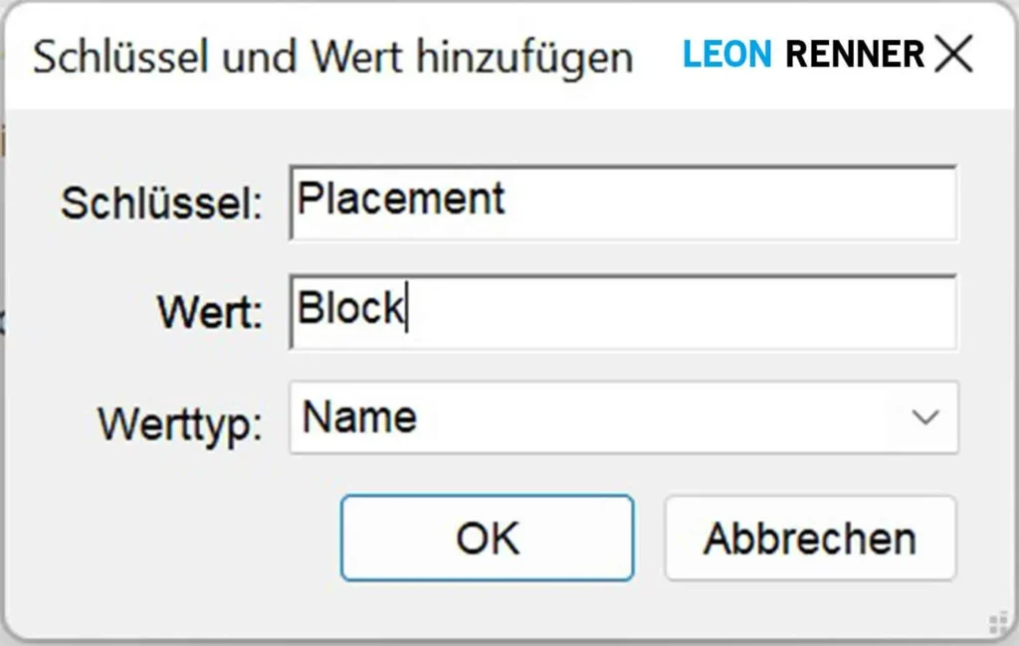Screen dimensions: 1019x646
Task: Click the black RENNER logo text
Action: tap(855, 55)
